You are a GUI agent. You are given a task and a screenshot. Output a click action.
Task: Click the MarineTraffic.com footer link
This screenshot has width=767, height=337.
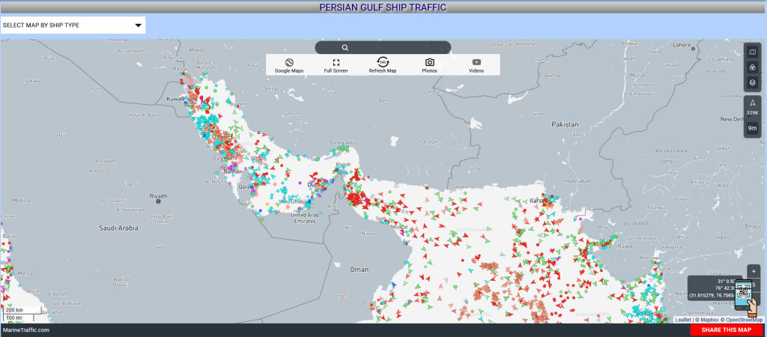click(x=25, y=330)
